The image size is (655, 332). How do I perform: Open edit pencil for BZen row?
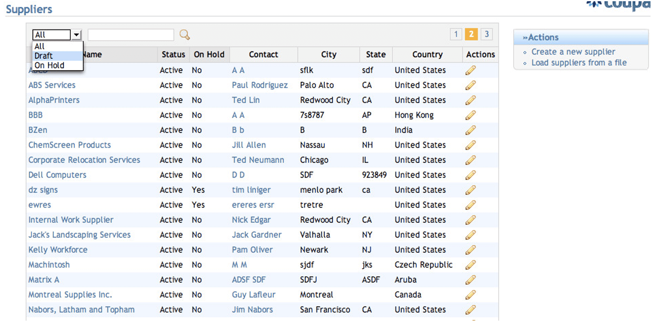(x=471, y=130)
